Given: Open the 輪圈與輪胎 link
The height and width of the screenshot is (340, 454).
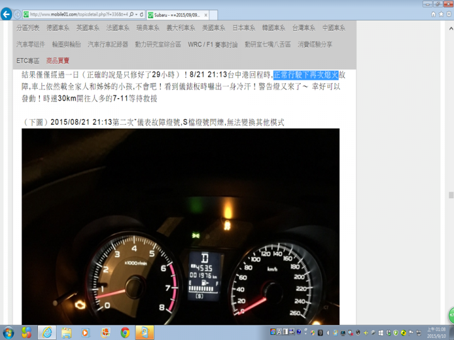Looking at the screenshot, I should point(67,44).
